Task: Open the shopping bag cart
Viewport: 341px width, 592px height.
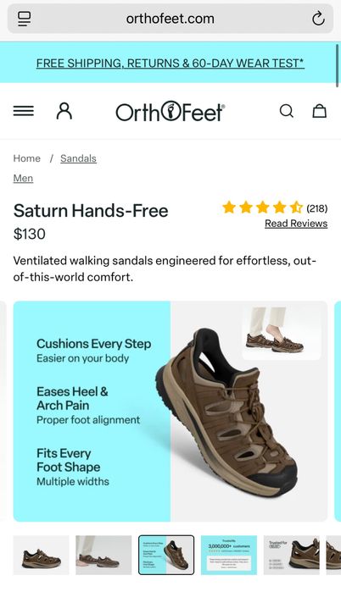Action: 320,111
